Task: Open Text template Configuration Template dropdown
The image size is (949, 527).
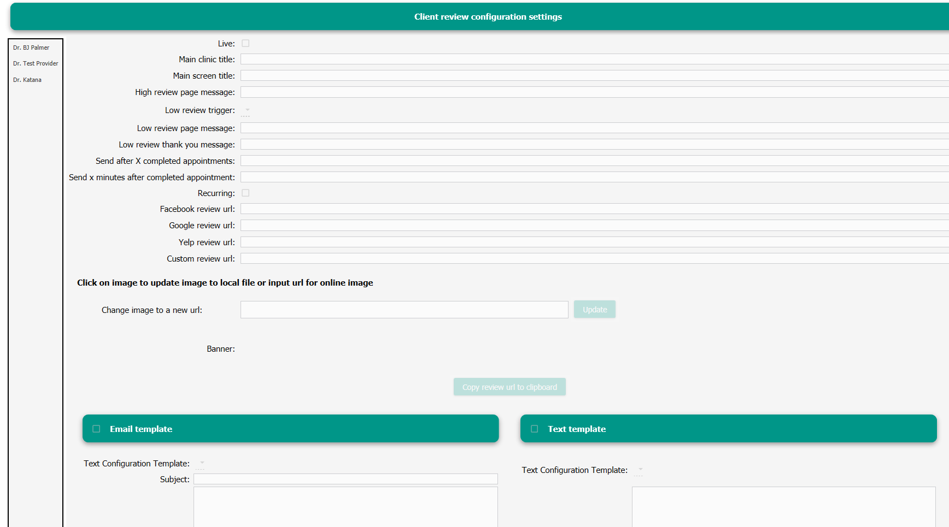Action: pos(639,470)
